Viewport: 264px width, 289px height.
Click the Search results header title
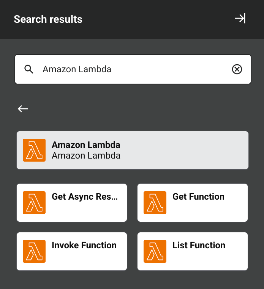(48, 19)
